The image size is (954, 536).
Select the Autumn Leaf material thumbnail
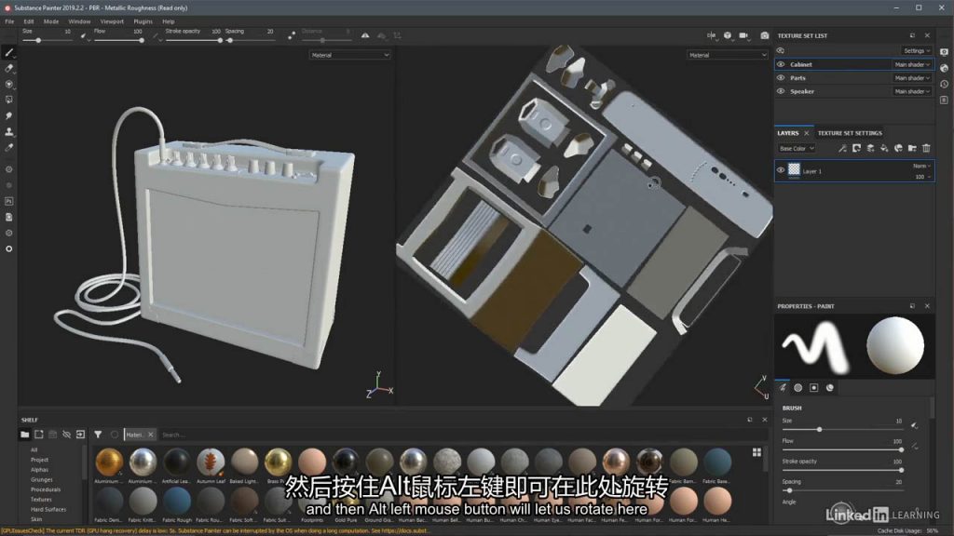point(211,462)
